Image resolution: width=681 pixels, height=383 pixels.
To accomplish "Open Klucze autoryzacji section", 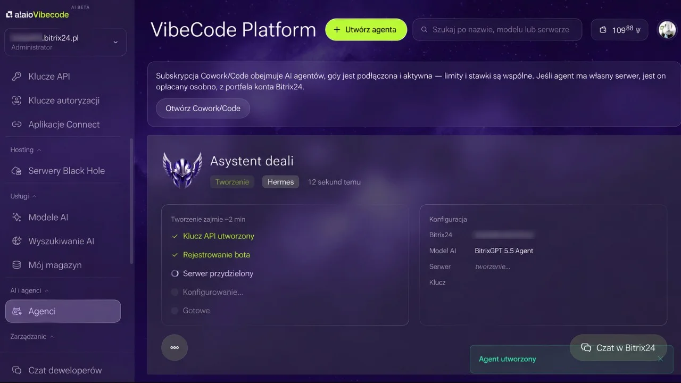I will [x=63, y=101].
